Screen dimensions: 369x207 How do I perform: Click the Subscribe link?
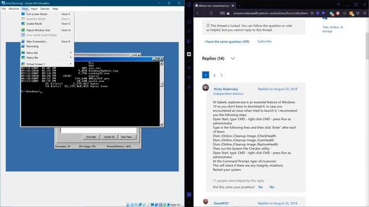[x=265, y=41]
